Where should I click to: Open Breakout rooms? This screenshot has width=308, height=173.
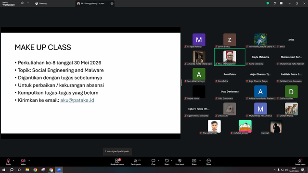tap(117, 162)
